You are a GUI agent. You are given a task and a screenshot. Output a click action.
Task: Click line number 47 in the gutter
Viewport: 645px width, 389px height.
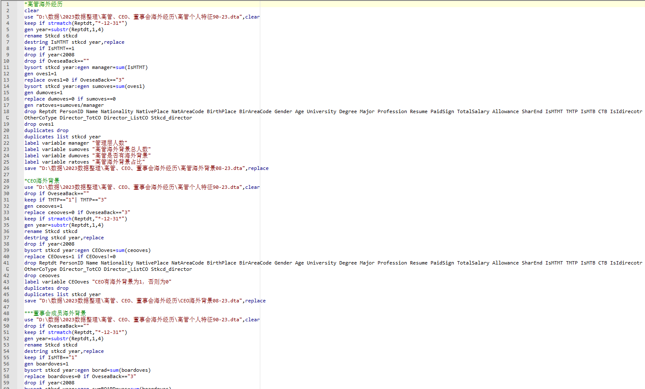coord(6,307)
